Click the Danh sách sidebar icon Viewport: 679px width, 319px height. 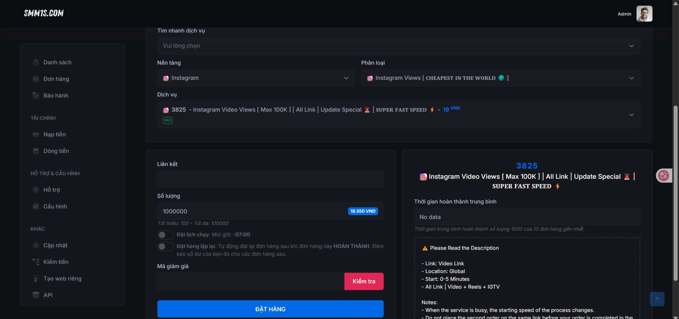coord(36,63)
